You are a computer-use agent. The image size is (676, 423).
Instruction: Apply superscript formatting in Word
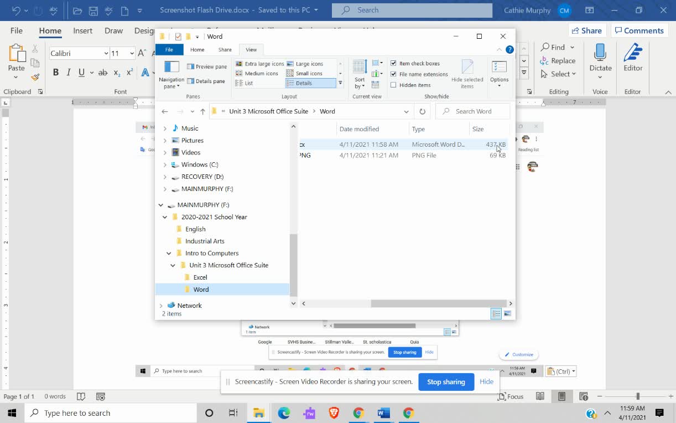130,73
